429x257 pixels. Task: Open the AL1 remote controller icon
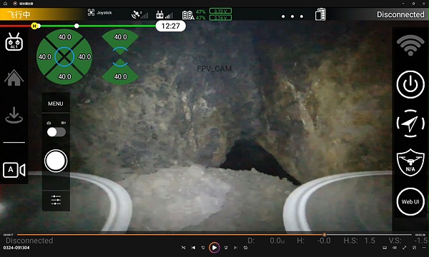14,42
